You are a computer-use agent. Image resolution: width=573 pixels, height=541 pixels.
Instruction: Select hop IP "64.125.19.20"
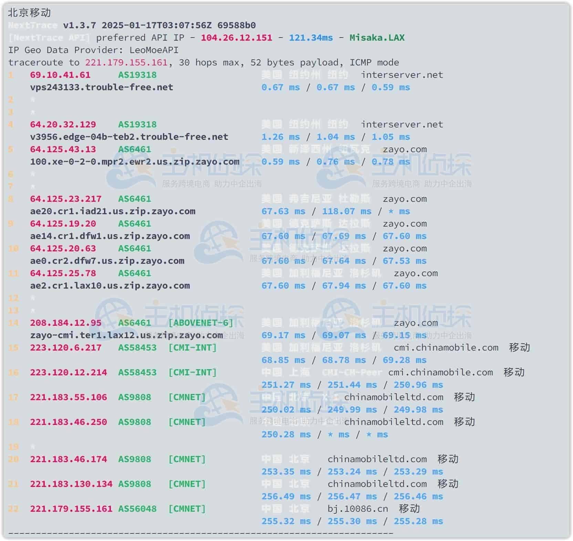63,223
